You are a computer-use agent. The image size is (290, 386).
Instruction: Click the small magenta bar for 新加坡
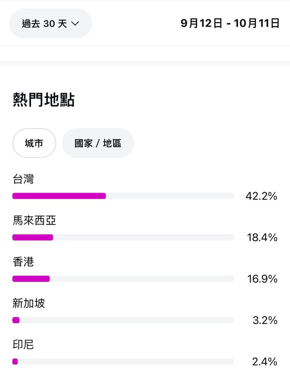(16, 320)
